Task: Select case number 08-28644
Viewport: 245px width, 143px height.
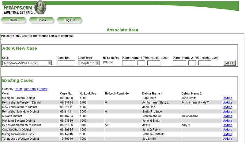Action: click(x=66, y=102)
